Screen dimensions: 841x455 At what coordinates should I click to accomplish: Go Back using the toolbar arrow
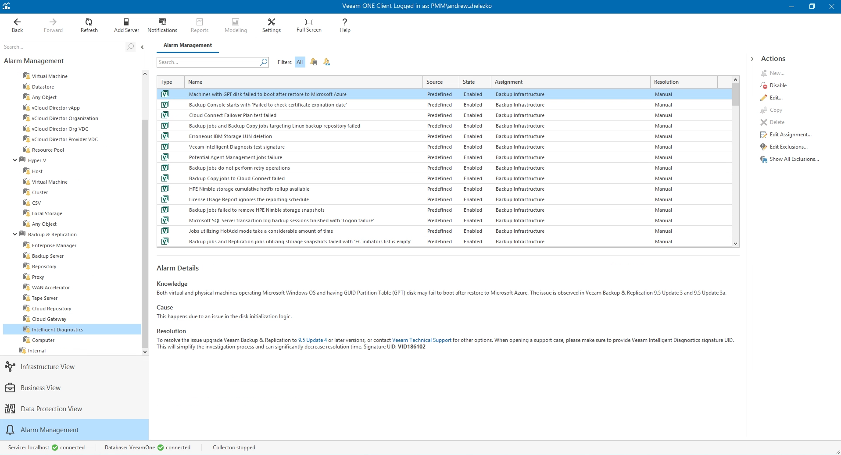click(17, 25)
